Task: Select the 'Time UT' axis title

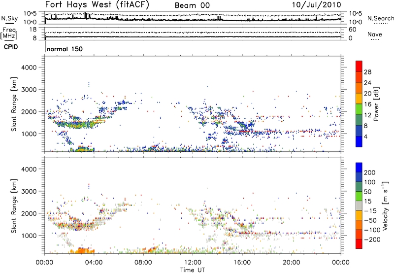Action: pos(193,270)
